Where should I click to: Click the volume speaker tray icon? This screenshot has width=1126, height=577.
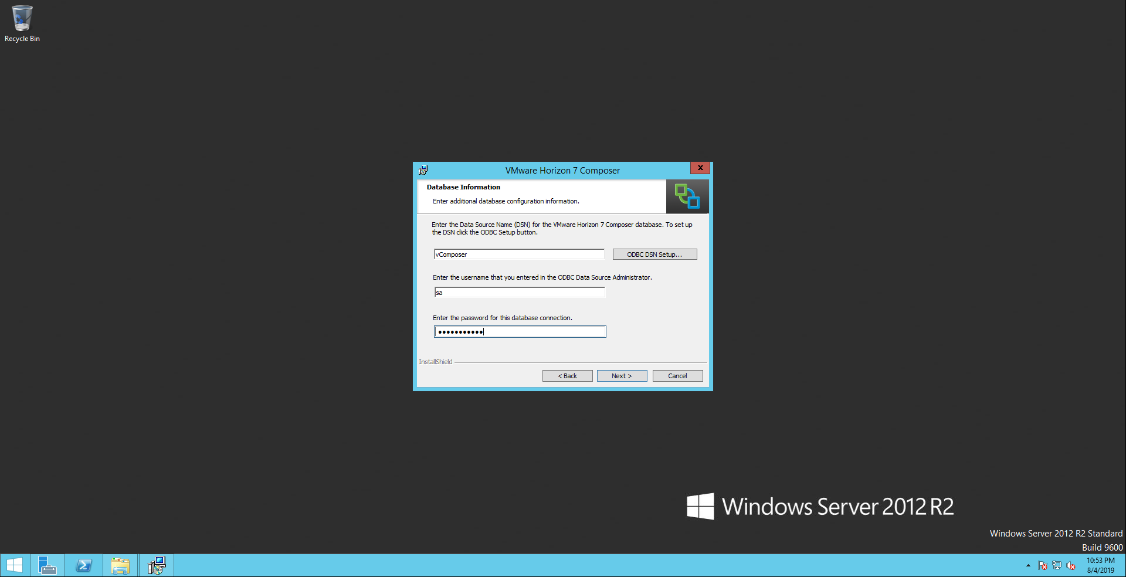click(1071, 565)
